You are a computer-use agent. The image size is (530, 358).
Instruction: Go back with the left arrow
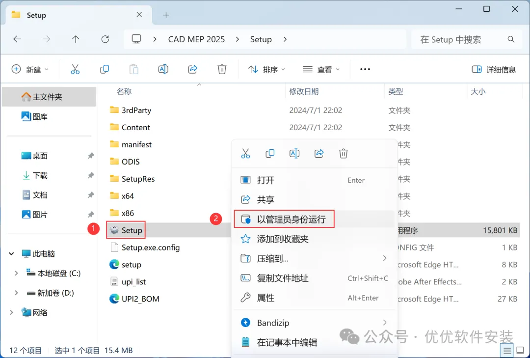click(x=17, y=39)
